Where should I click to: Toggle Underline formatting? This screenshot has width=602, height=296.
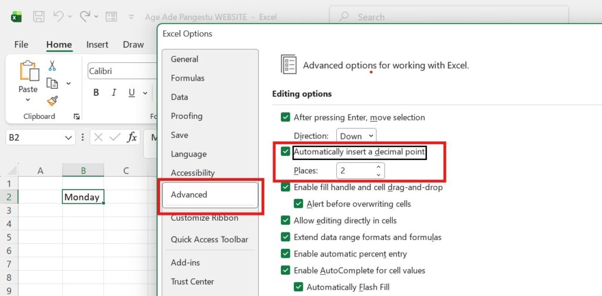point(132,92)
